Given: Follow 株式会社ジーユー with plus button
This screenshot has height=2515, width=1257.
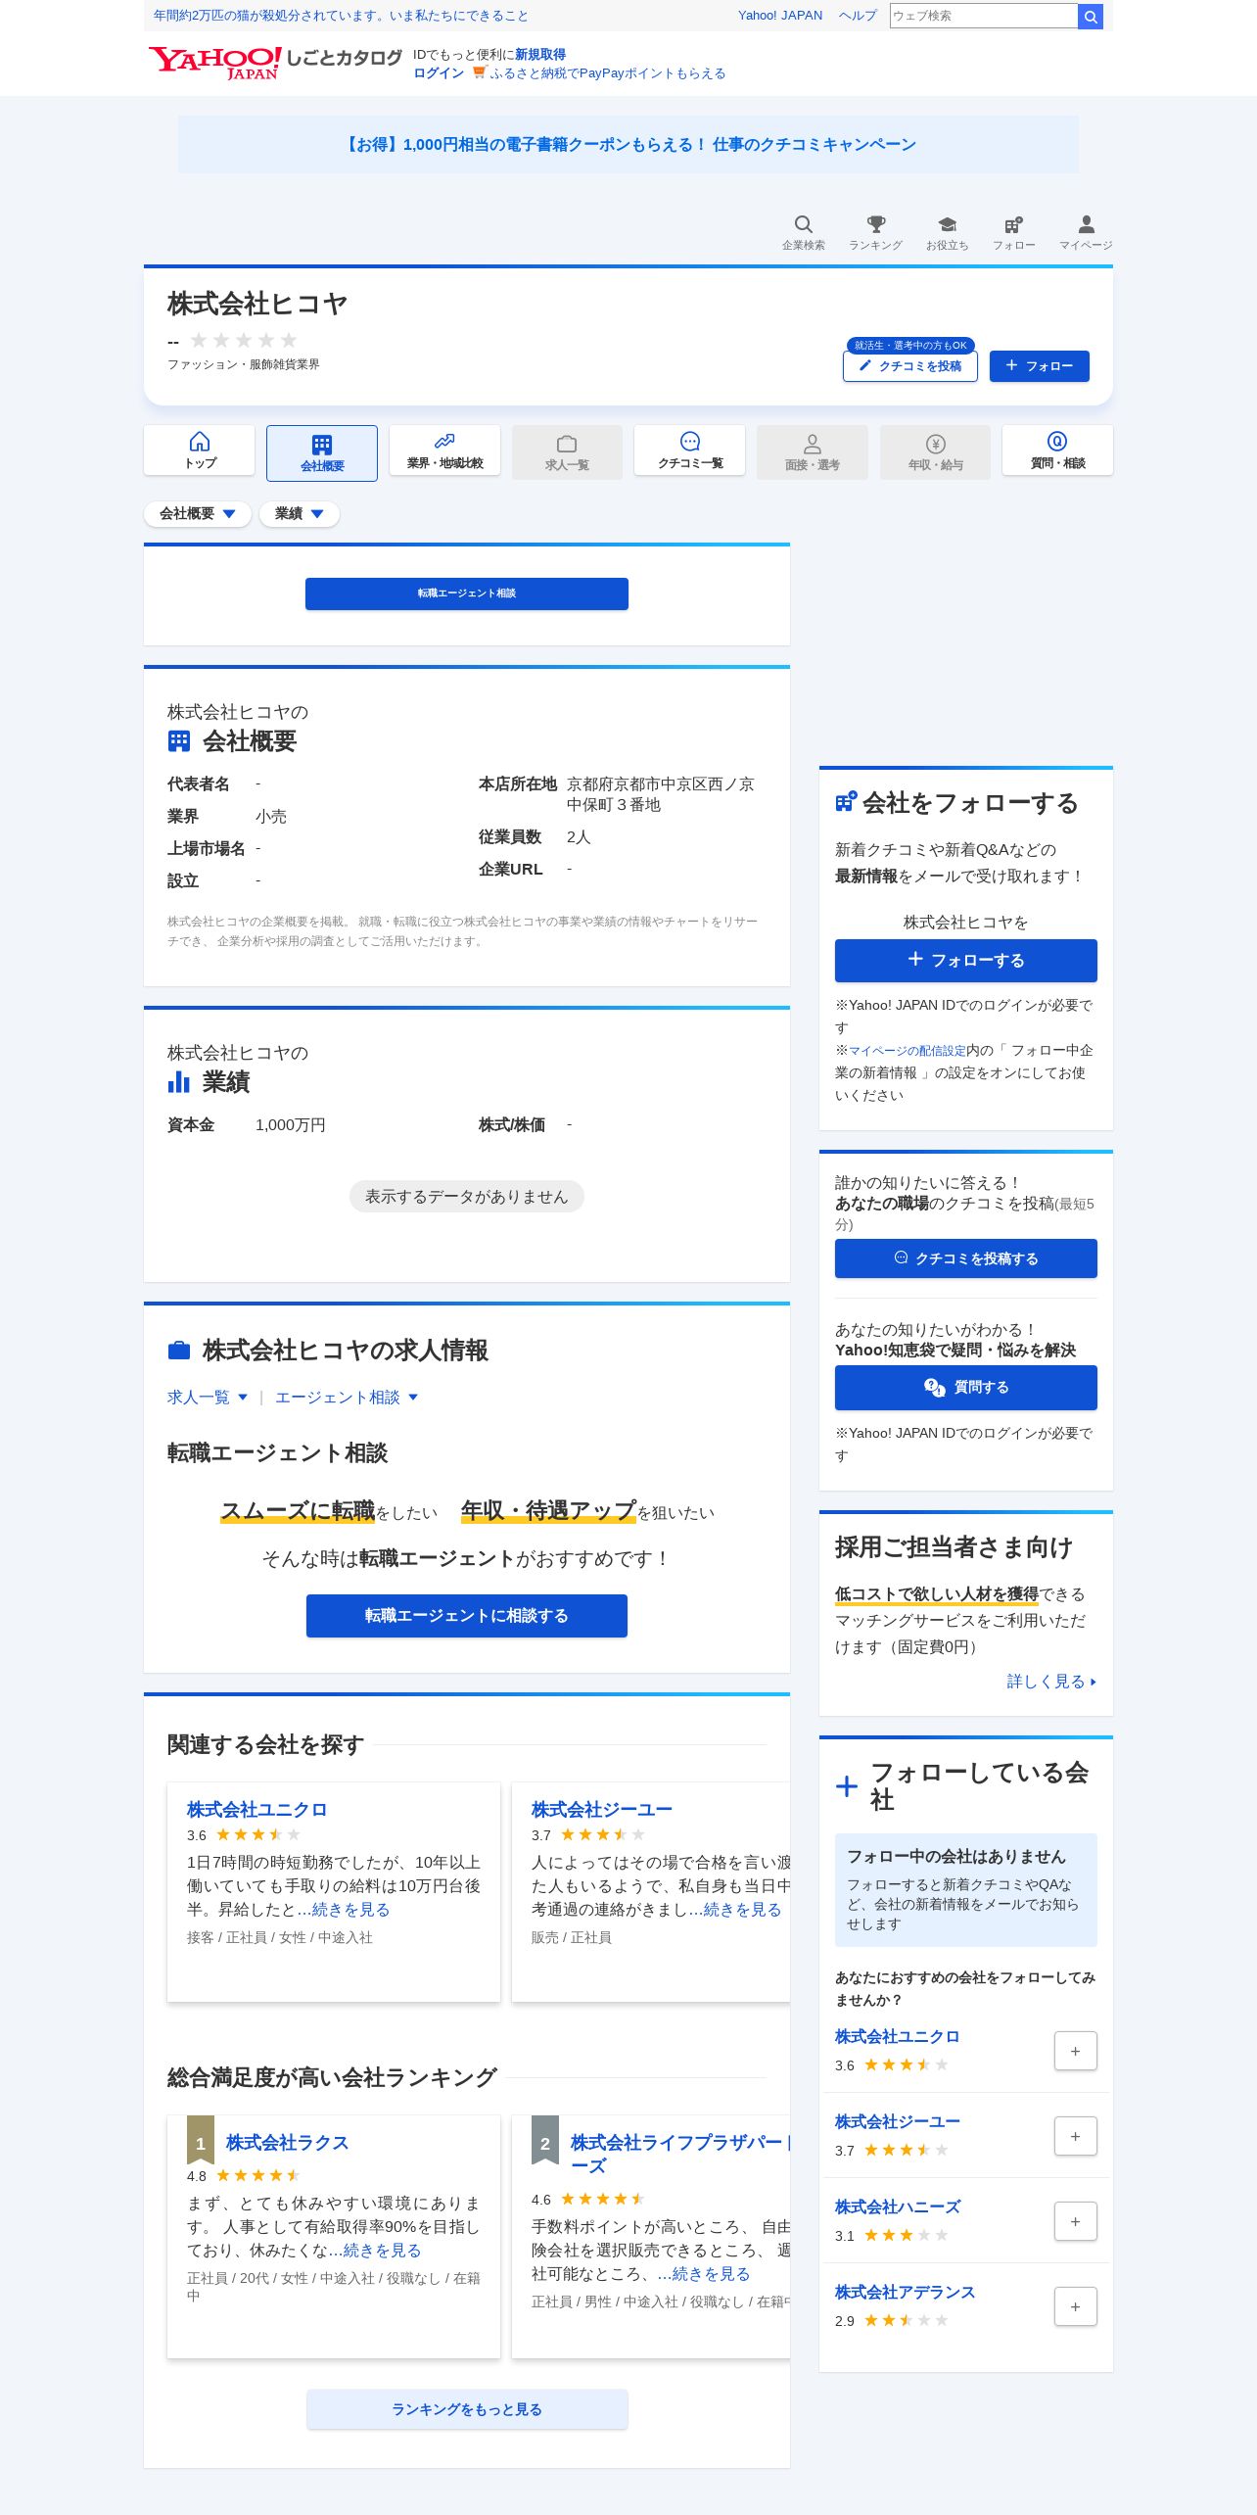Looking at the screenshot, I should click(x=1076, y=2136).
